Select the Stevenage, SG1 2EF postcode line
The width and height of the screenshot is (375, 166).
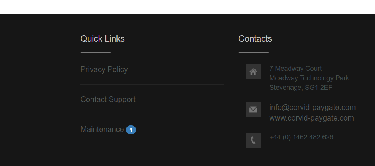301,88
